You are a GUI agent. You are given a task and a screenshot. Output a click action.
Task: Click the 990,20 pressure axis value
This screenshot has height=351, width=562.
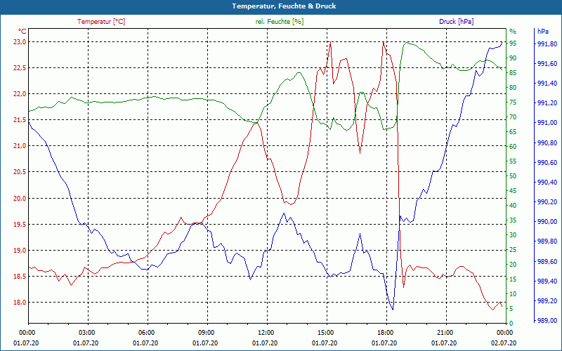547,202
